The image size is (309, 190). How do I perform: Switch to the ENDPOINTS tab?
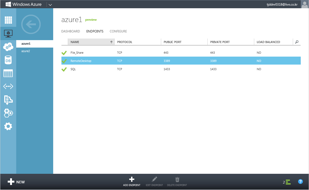click(x=95, y=31)
